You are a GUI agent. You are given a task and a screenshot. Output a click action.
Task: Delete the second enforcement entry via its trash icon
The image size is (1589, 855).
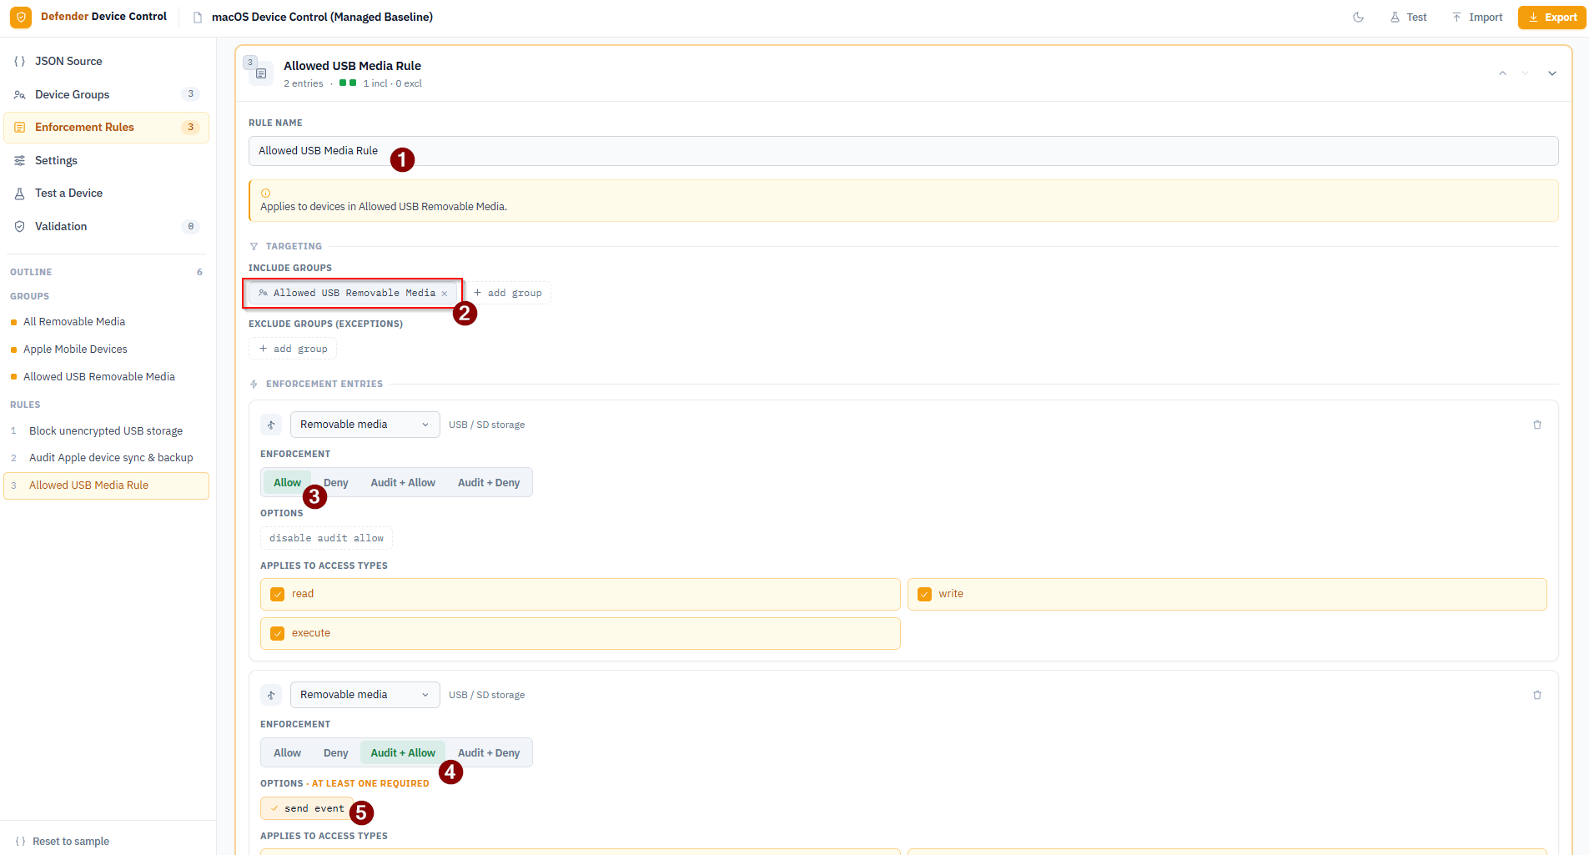click(x=1537, y=695)
